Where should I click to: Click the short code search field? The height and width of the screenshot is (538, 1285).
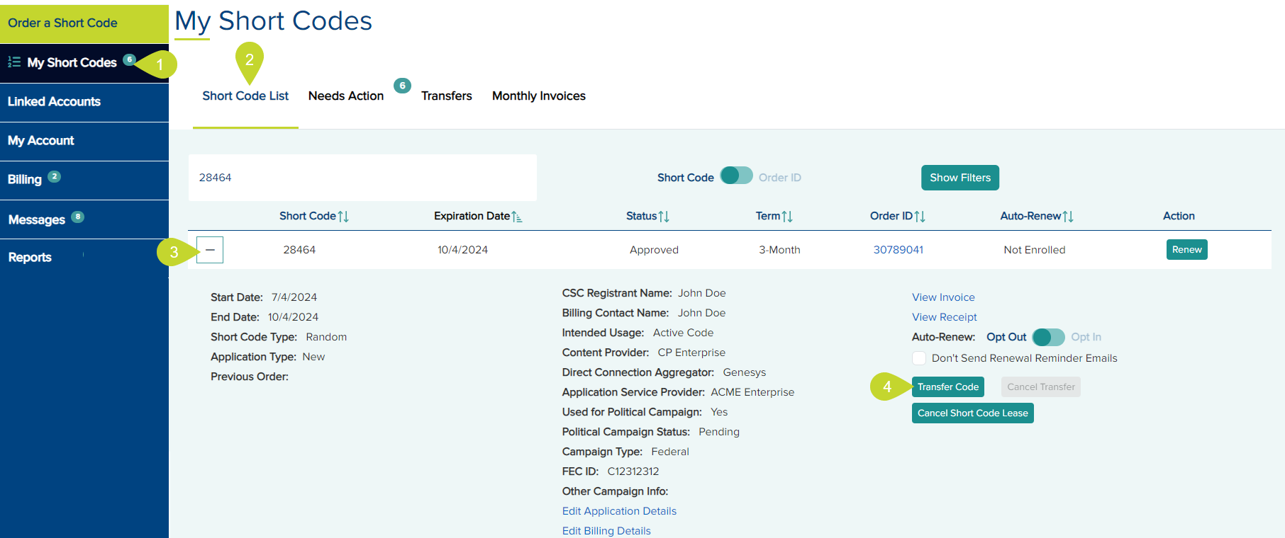pos(362,178)
